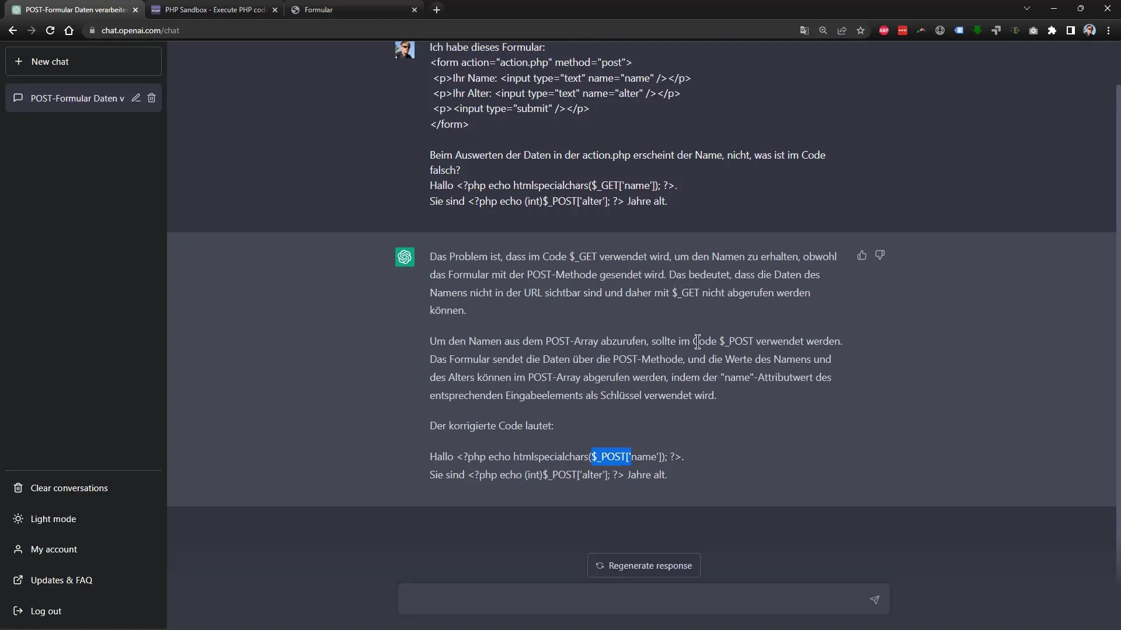Start a New chat

pyautogui.click(x=83, y=61)
